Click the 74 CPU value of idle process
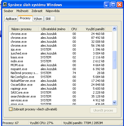Viewport: 124px width, 126px height. click(x=74, y=73)
